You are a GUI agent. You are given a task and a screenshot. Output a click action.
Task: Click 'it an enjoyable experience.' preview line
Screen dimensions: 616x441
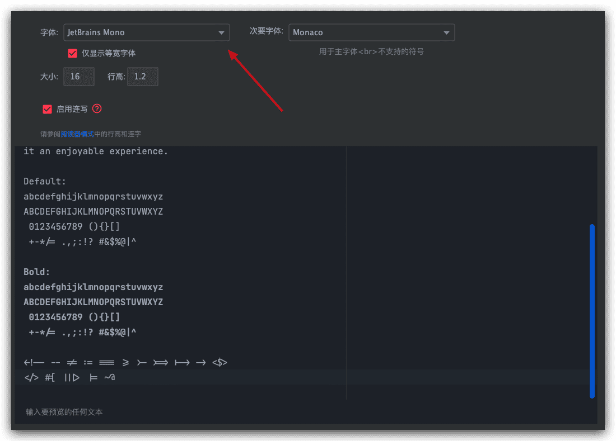click(96, 151)
